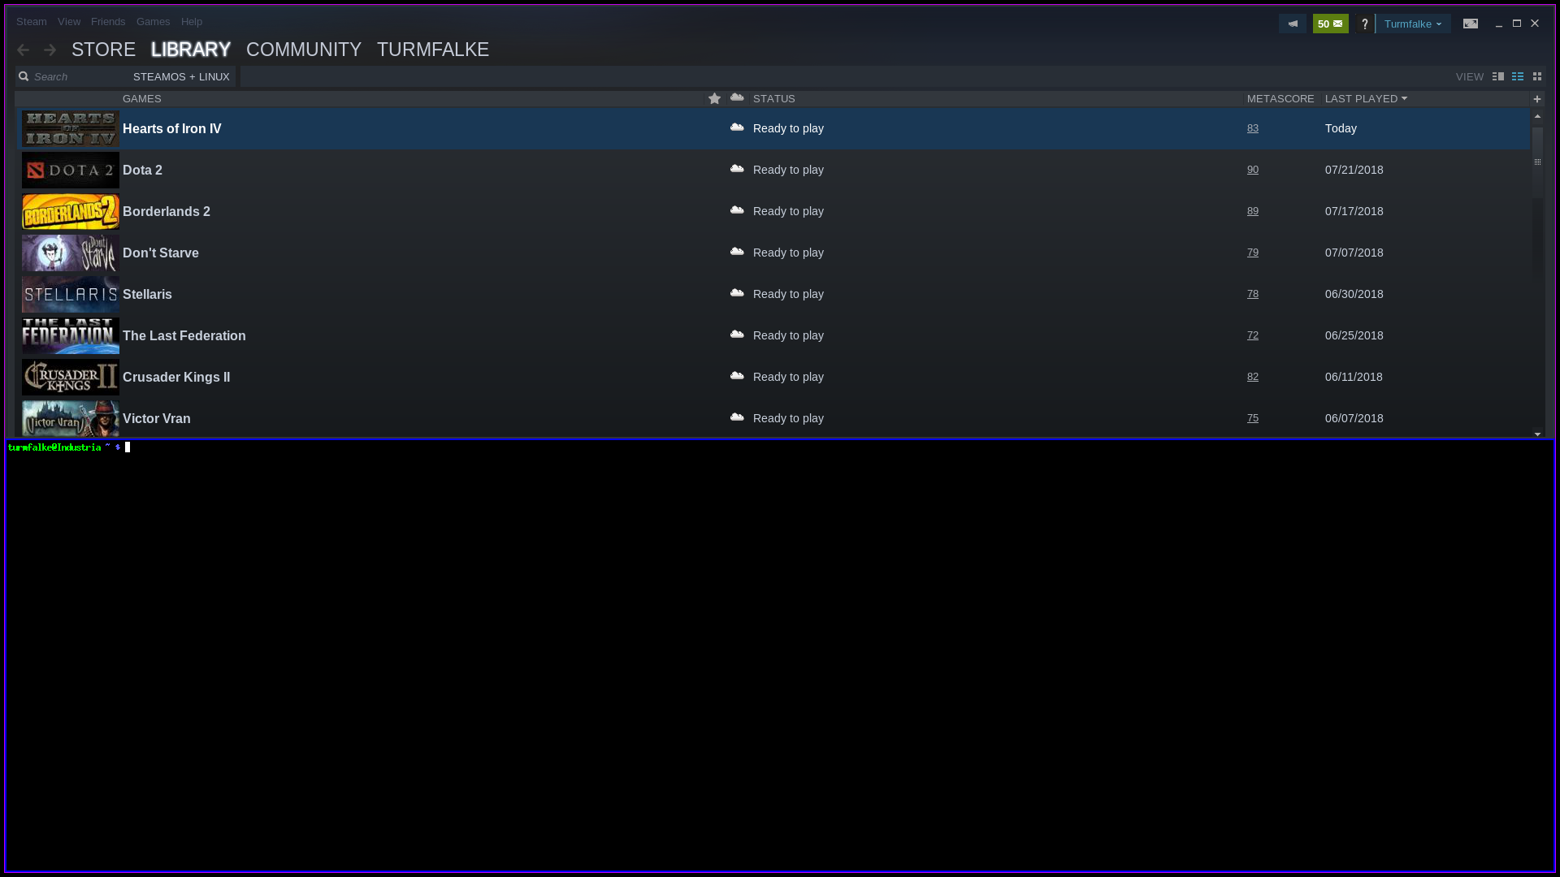Open the 50 notifications inbox

point(1330,24)
